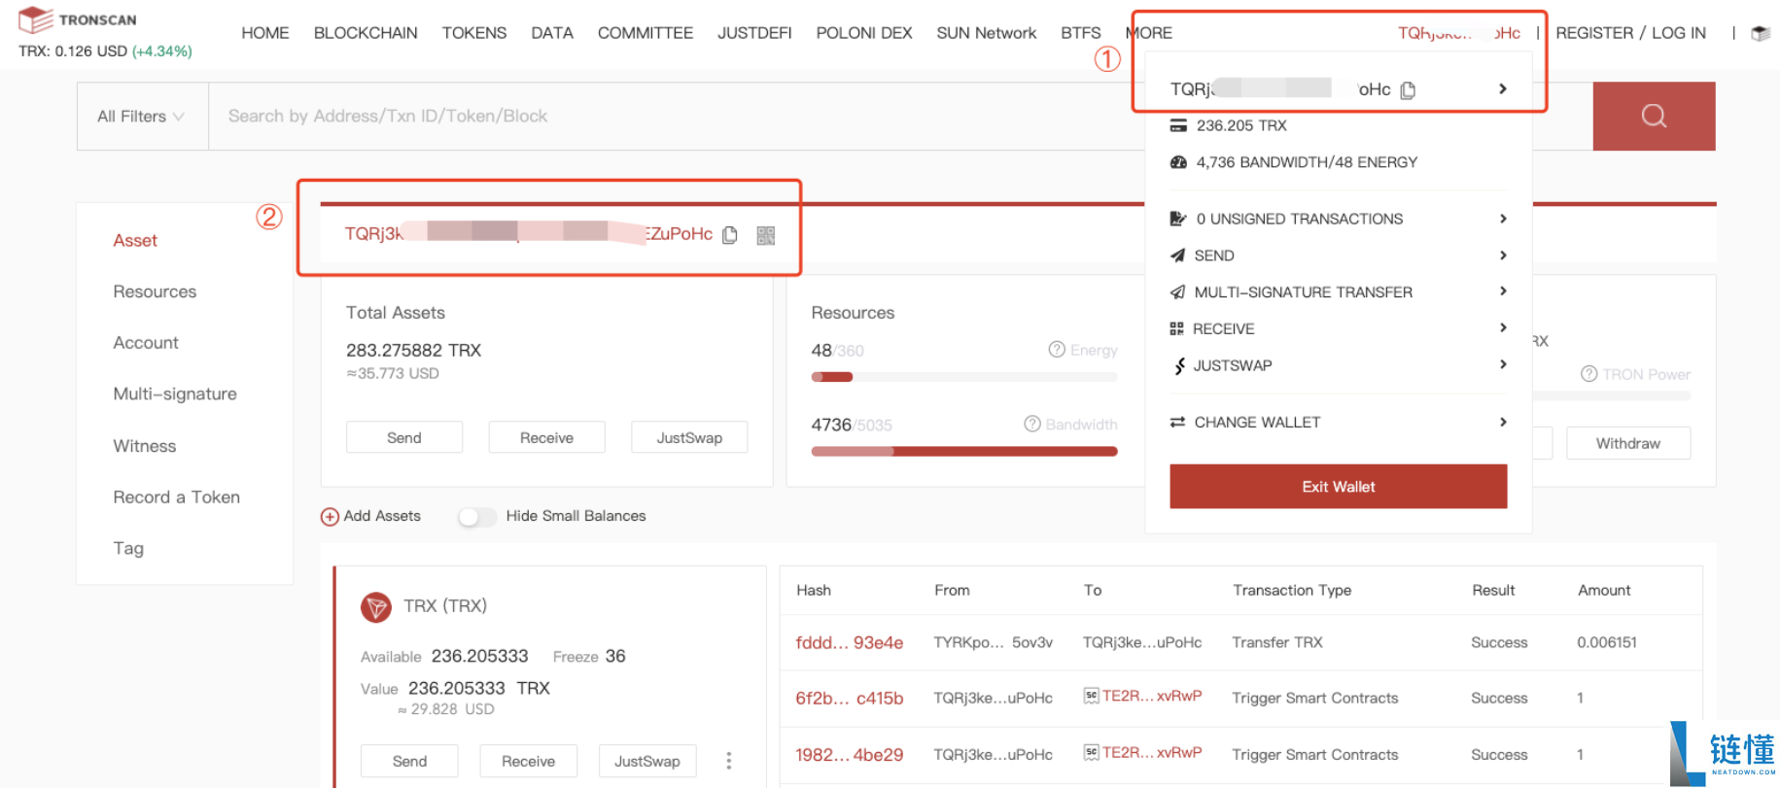
Task: Copy the account address beside the QR icon
Action: pos(730,235)
